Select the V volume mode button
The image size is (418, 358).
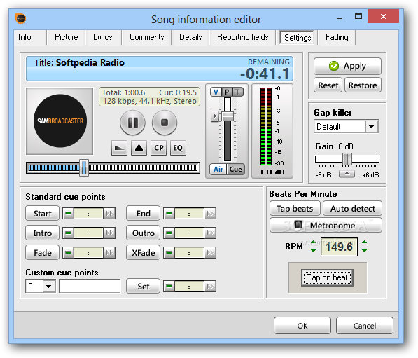pyautogui.click(x=216, y=92)
